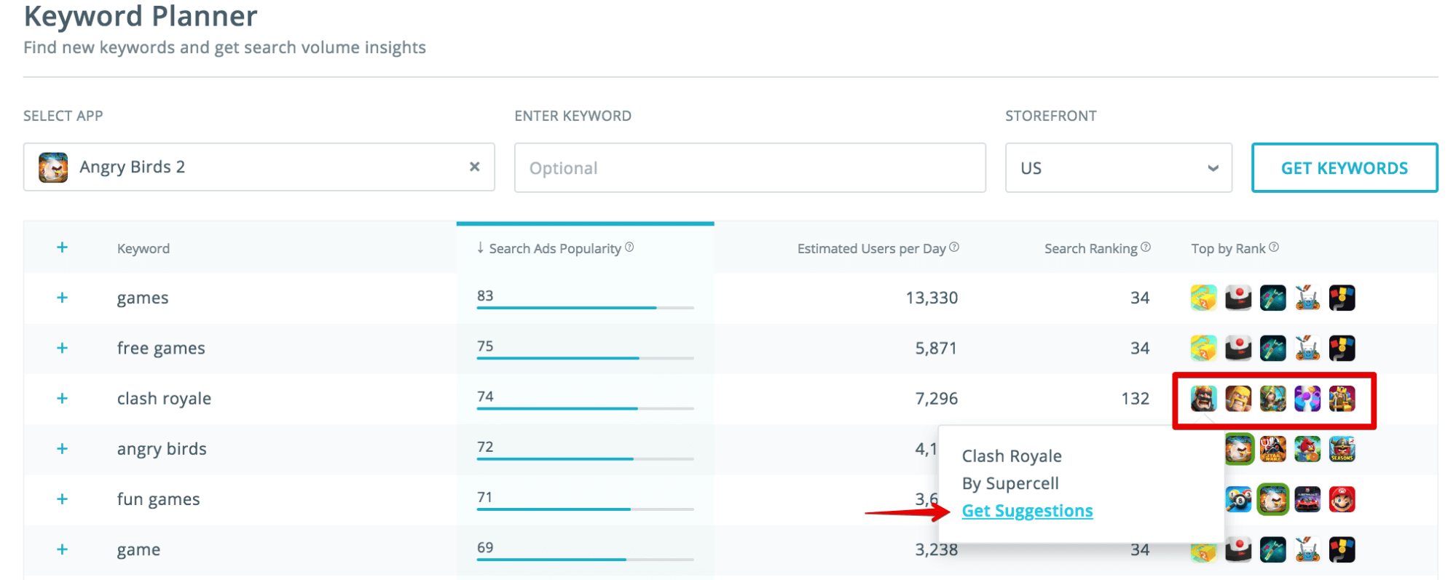Expand the 'games' keyword row
This screenshot has width=1456, height=580.
(x=63, y=298)
